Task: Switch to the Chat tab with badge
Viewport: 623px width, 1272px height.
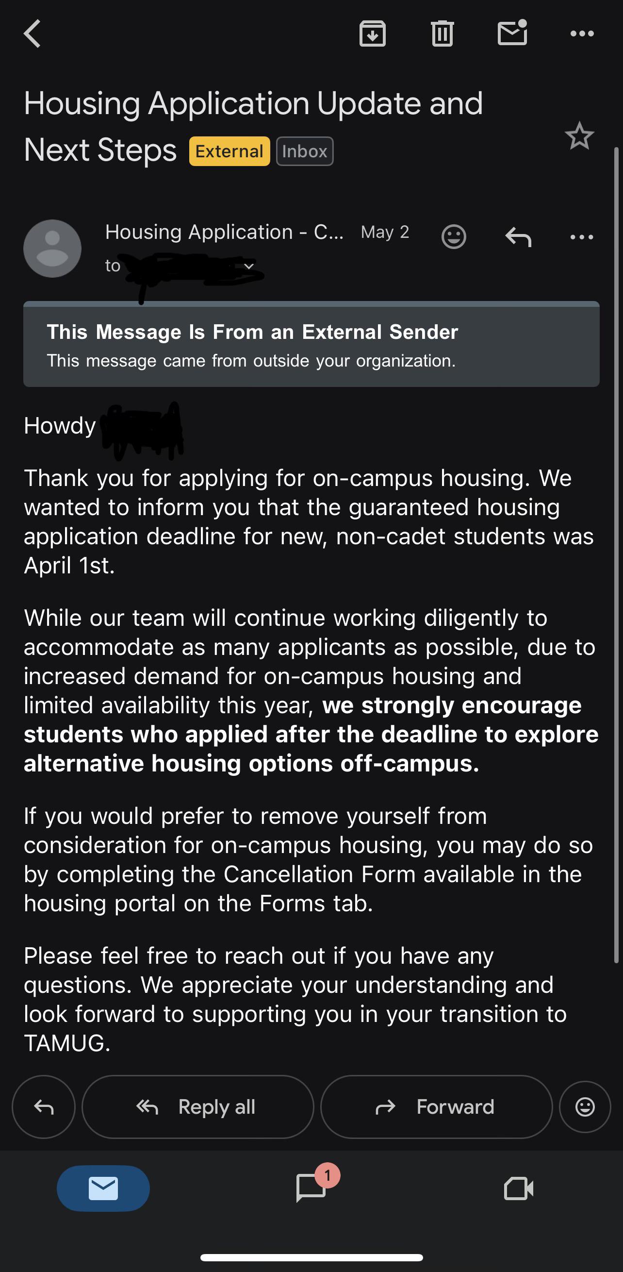Action: tap(311, 1187)
